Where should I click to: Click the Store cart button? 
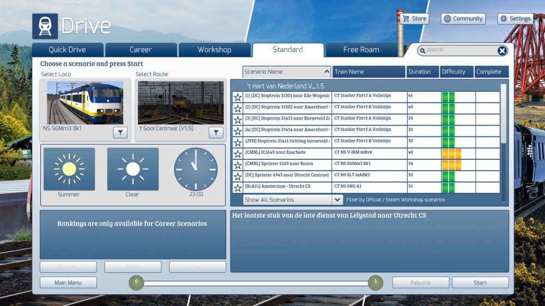tap(414, 18)
